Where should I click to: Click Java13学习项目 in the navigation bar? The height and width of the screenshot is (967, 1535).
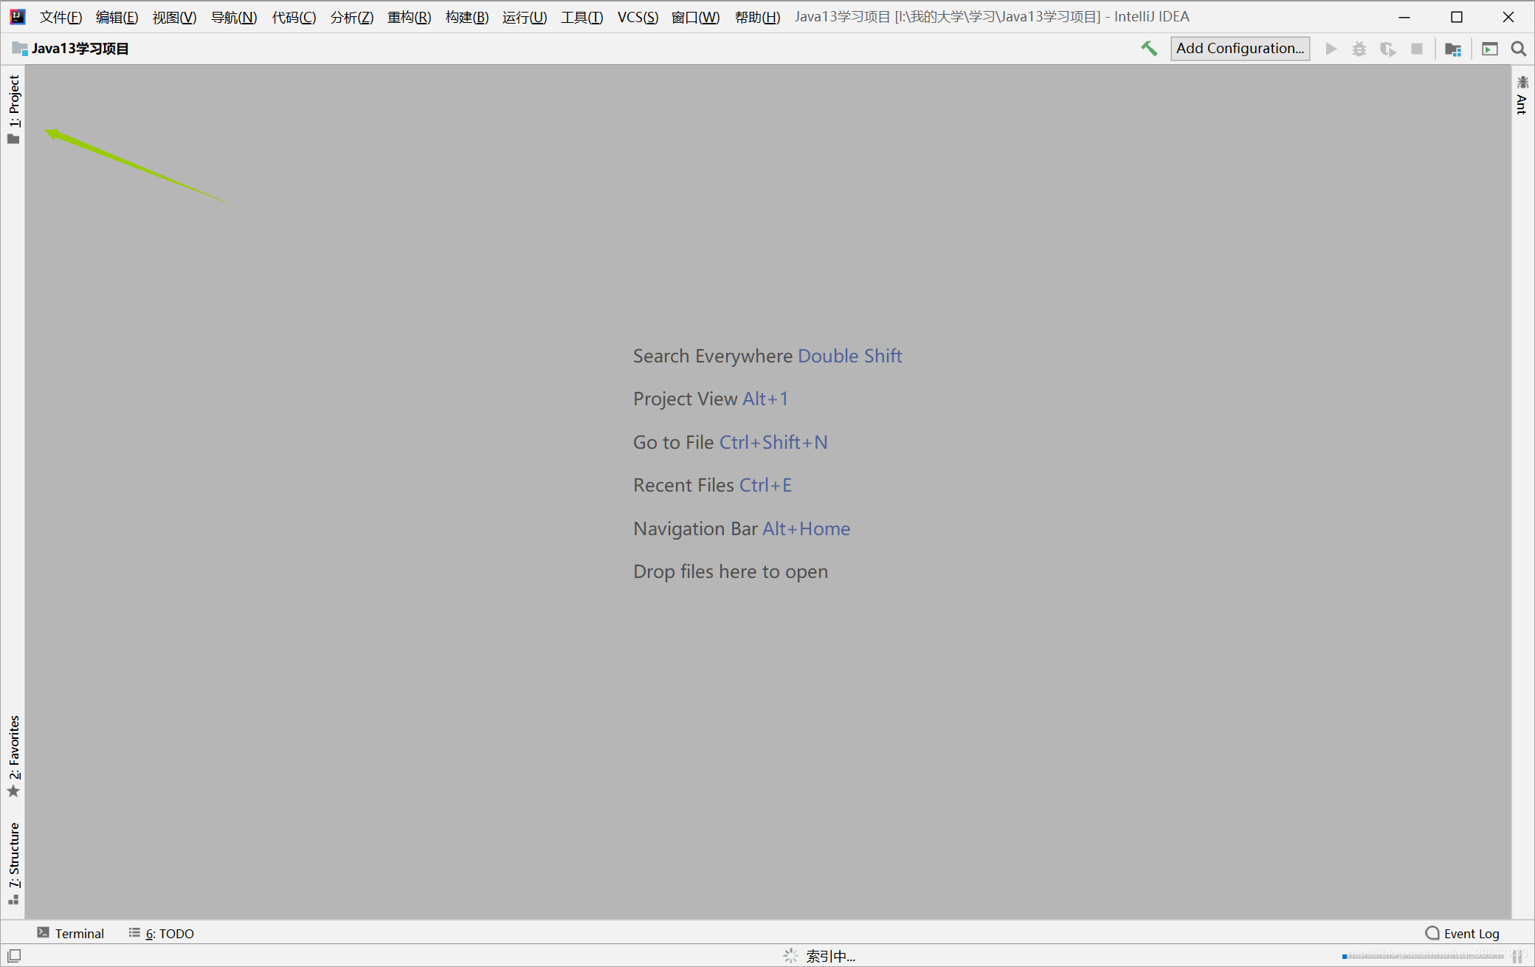80,49
